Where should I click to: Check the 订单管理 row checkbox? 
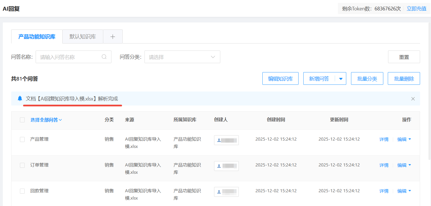point(22,165)
